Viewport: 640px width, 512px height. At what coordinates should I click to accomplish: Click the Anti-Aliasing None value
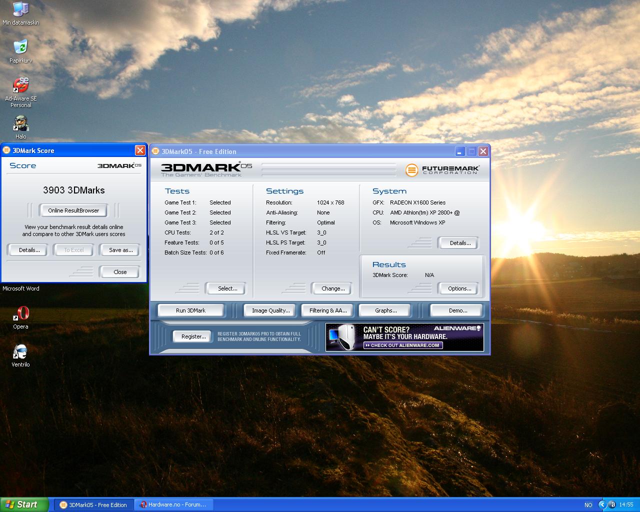(x=323, y=212)
